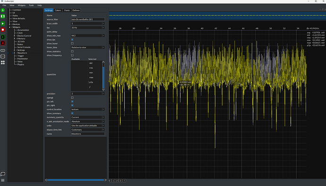Open the hover_time dropdown
The width and height of the screenshot is (326, 186).
click(87, 48)
